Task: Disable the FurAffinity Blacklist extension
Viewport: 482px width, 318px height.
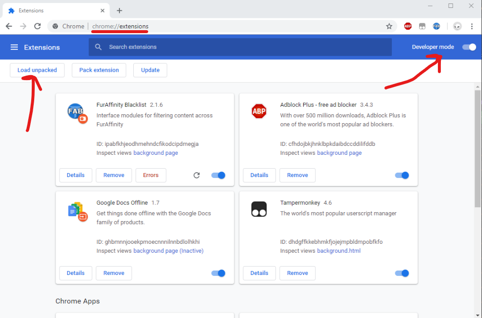Action: (x=218, y=175)
